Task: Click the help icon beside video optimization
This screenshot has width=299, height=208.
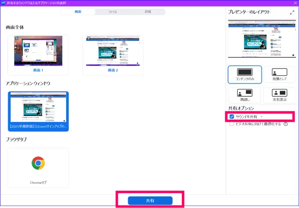Action: point(286,124)
